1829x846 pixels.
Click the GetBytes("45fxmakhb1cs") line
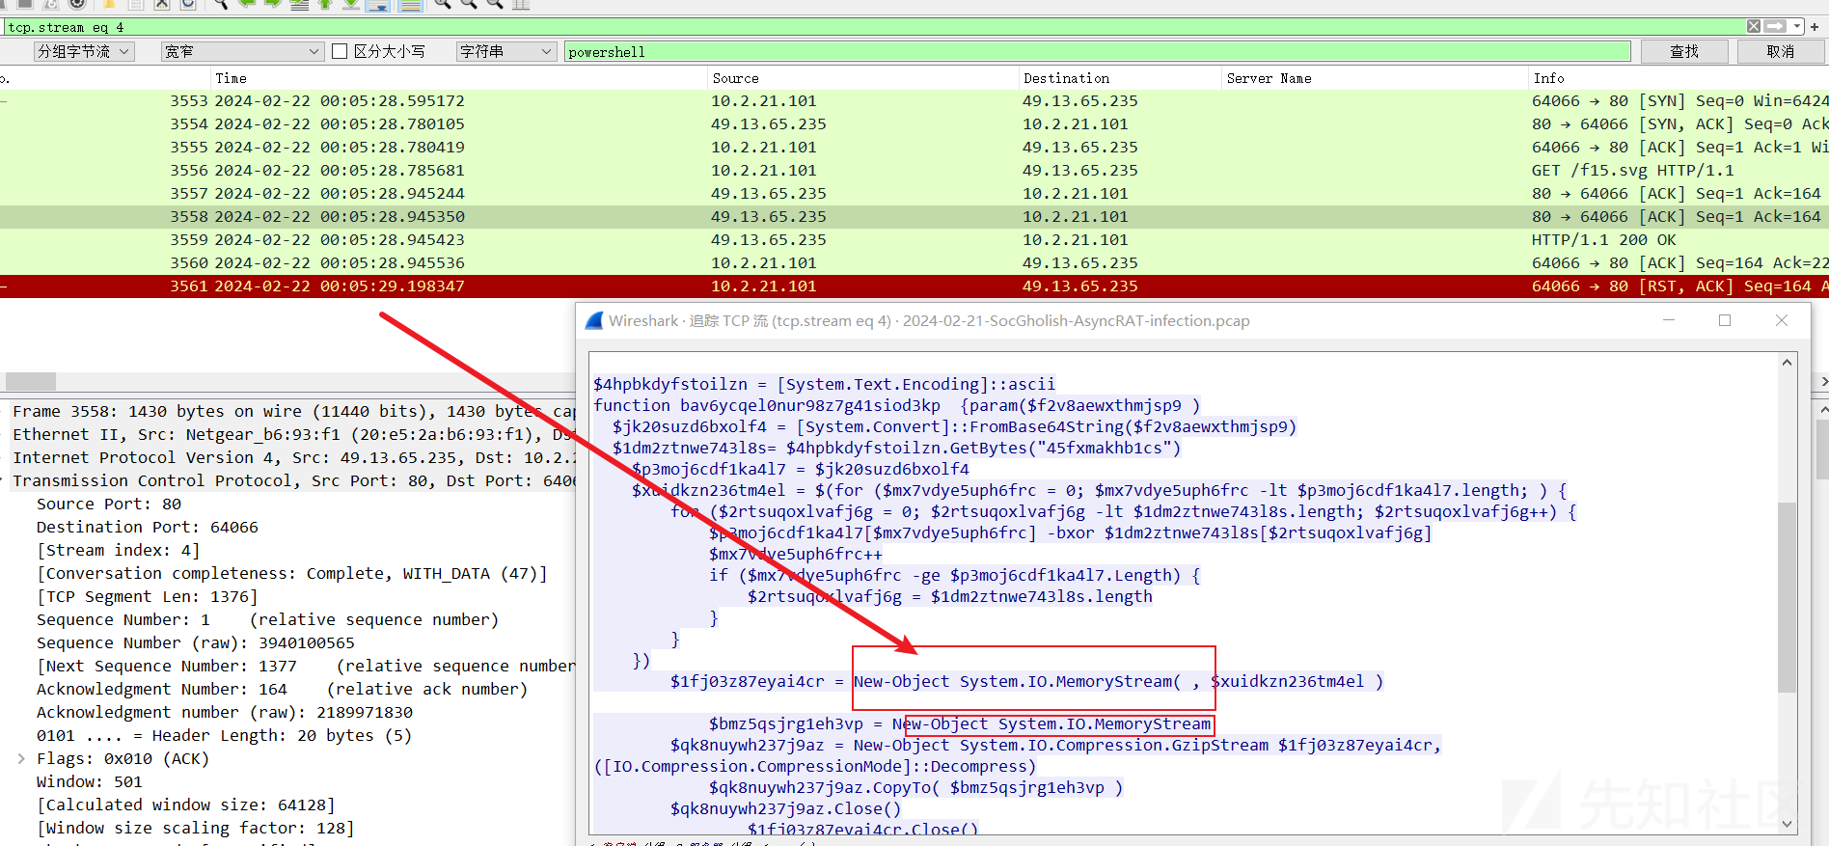[897, 448]
